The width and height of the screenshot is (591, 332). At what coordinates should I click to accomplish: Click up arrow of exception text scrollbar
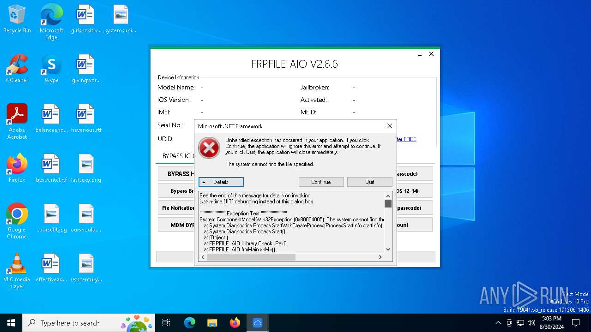[388, 196]
